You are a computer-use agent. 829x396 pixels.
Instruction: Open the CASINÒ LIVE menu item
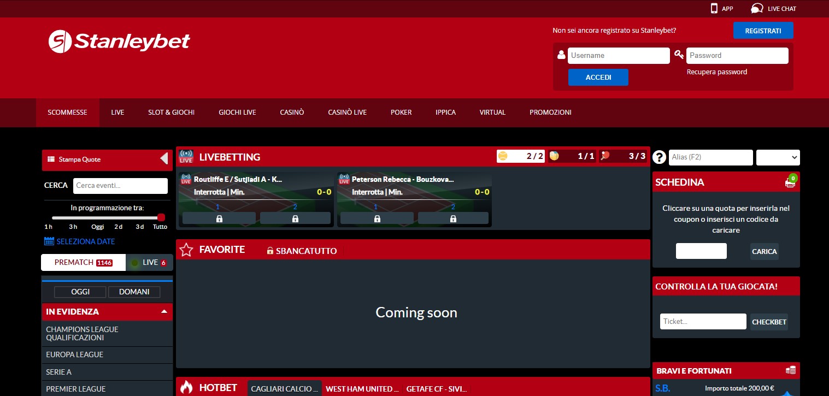[347, 113]
